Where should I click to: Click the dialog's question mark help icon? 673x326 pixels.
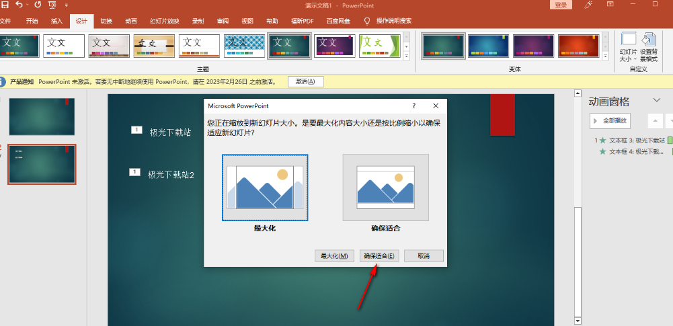pyautogui.click(x=413, y=106)
